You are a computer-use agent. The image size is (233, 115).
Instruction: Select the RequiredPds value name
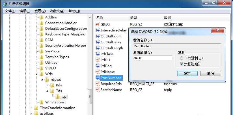pos(111,84)
